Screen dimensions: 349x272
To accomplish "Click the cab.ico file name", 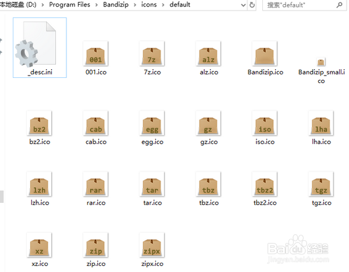I will (96, 142).
